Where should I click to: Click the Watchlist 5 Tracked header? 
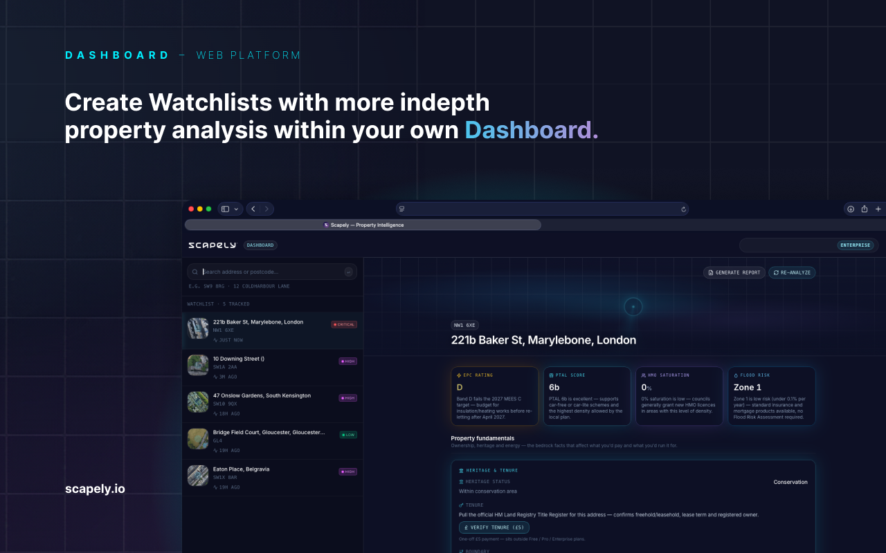coord(218,303)
